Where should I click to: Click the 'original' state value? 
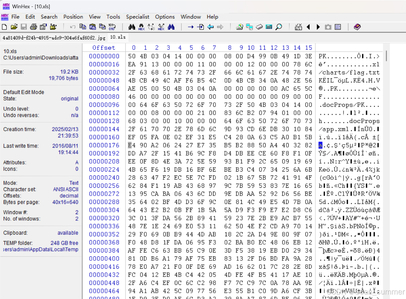[70, 99]
